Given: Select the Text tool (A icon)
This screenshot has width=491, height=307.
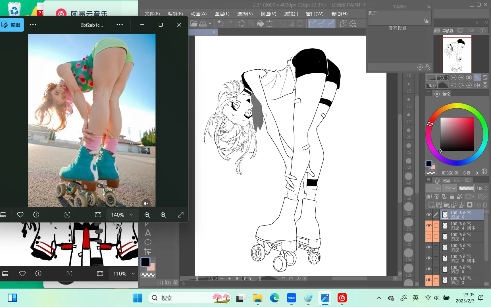Looking at the screenshot, I should pyautogui.click(x=148, y=233).
